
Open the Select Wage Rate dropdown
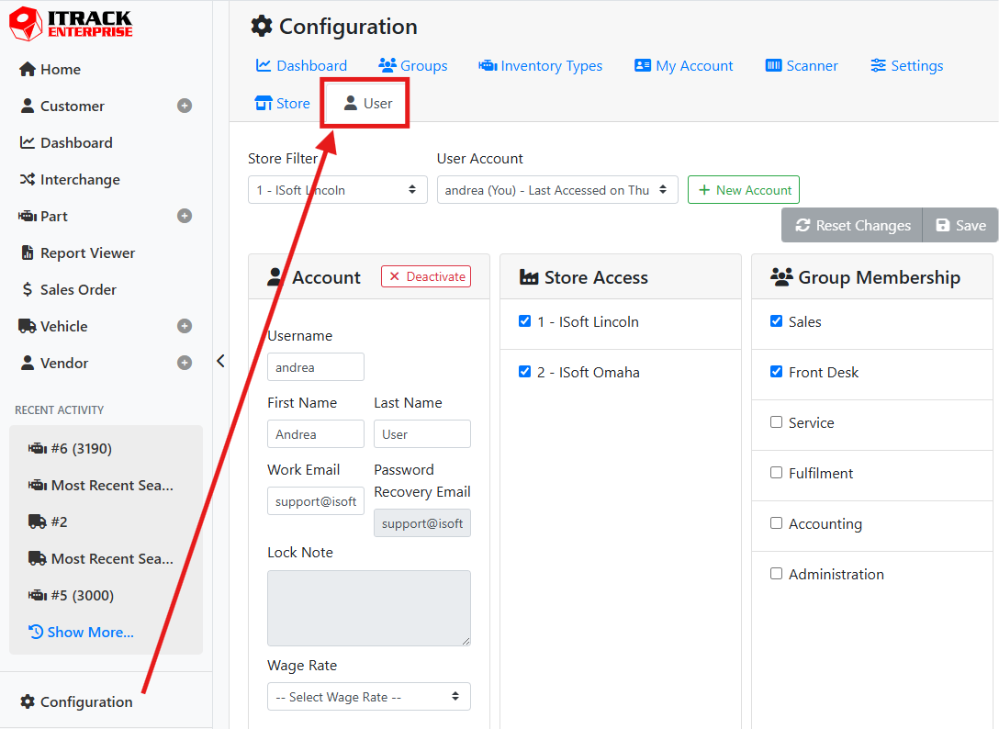tap(368, 697)
